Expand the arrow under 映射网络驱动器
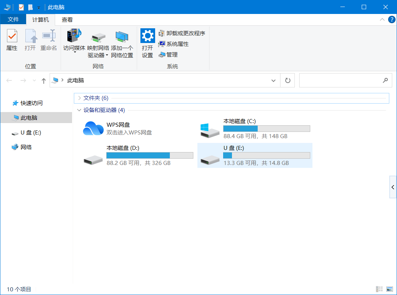The image size is (397, 295). click(107, 55)
